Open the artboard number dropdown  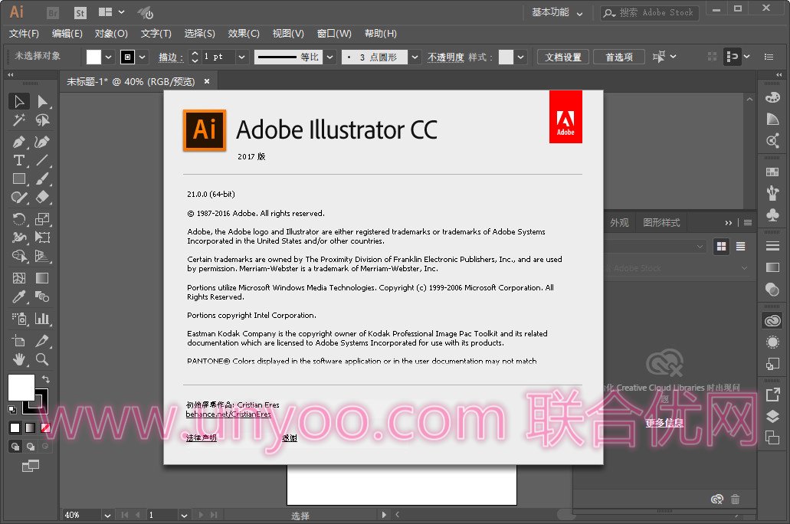tap(184, 515)
